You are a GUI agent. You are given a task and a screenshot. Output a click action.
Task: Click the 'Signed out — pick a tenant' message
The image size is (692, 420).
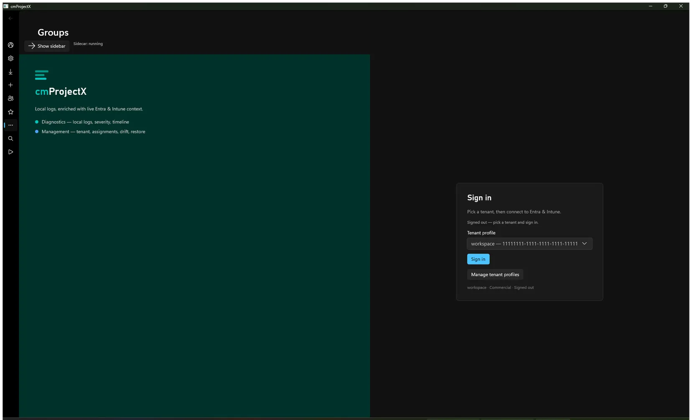[503, 222]
